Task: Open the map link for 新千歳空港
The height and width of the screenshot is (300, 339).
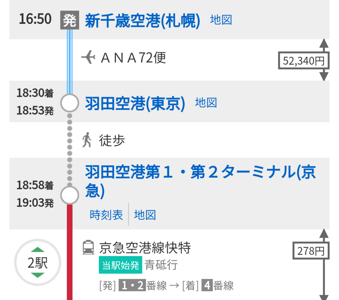Action: point(221,20)
